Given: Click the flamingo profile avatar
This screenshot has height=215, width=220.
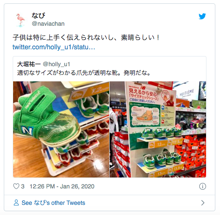Looking at the screenshot, I should 20,20.
